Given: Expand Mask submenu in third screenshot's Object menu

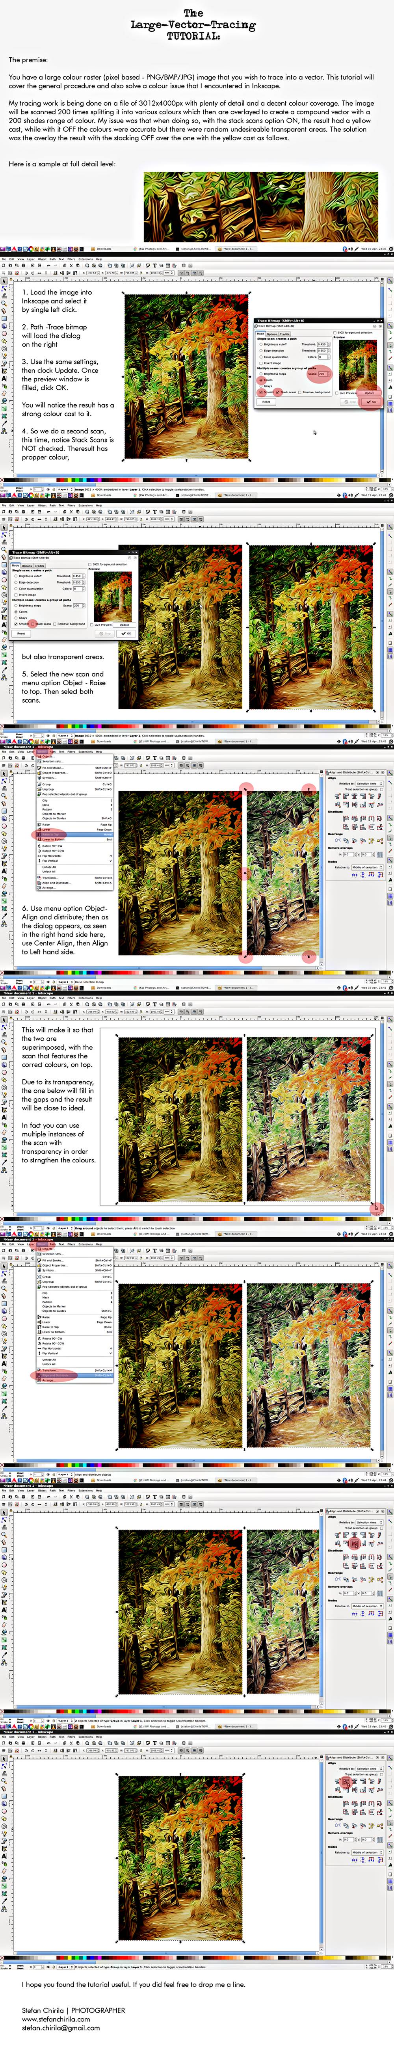Looking at the screenshot, I should (x=76, y=805).
